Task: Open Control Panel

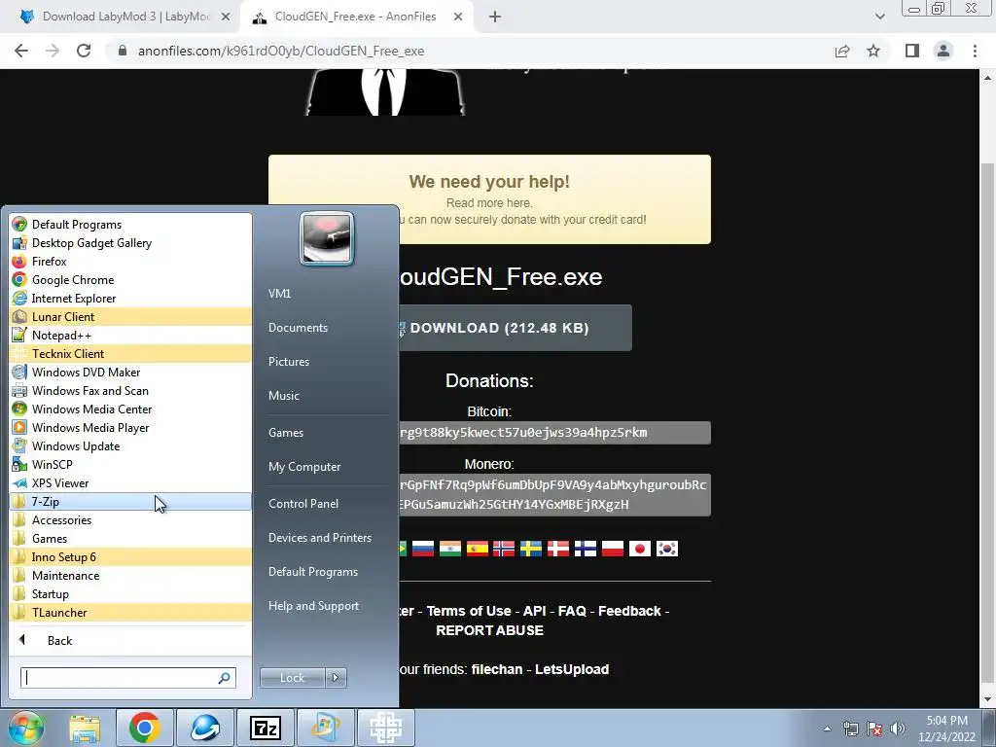Action: 303,504
